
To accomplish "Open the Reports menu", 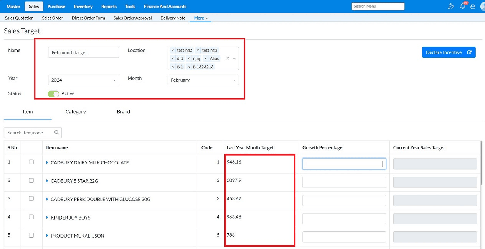I will pyautogui.click(x=109, y=7).
